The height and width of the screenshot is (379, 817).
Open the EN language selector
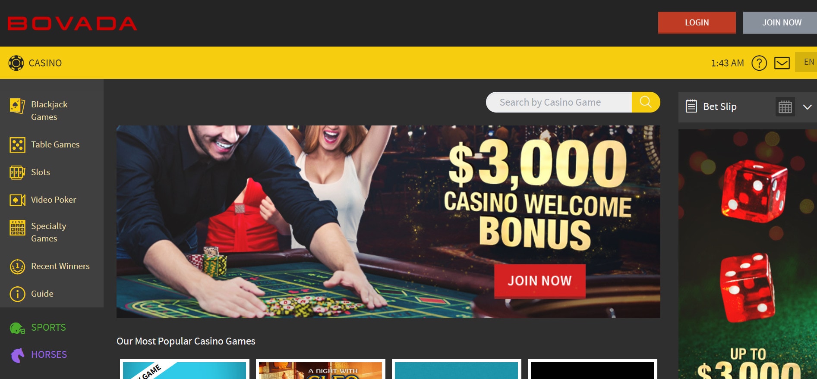click(806, 62)
